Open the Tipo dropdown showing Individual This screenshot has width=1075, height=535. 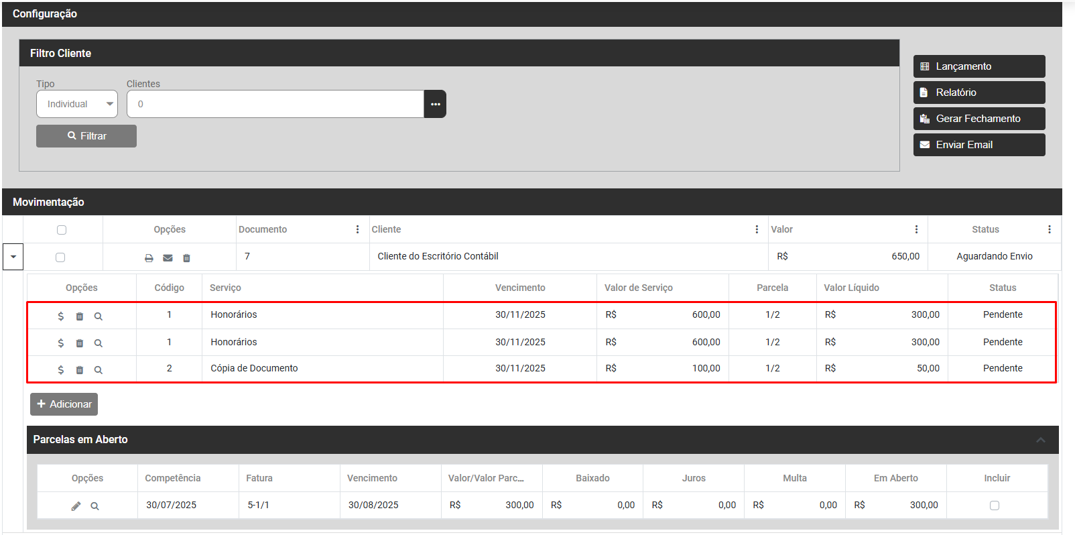click(x=77, y=104)
